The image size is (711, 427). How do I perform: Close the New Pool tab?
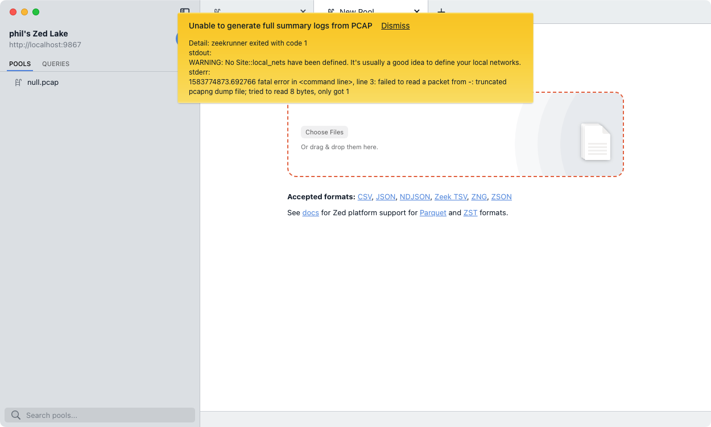(x=417, y=11)
